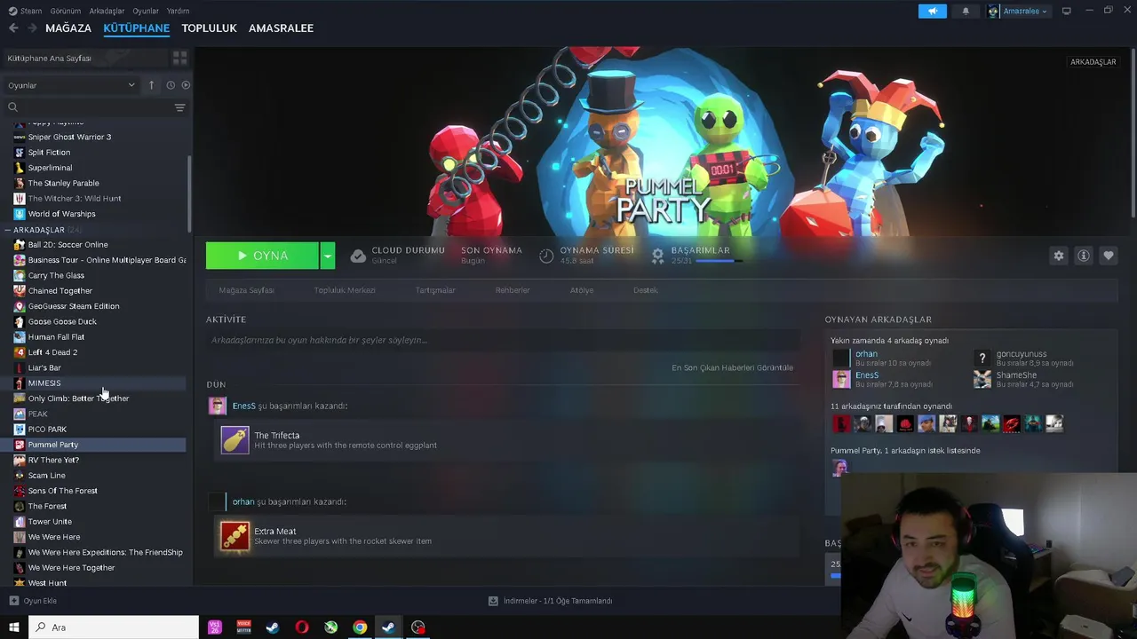Open the Oyunlar library filter dropdown

tap(71, 85)
